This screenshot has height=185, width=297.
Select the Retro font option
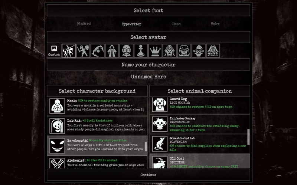(x=215, y=23)
